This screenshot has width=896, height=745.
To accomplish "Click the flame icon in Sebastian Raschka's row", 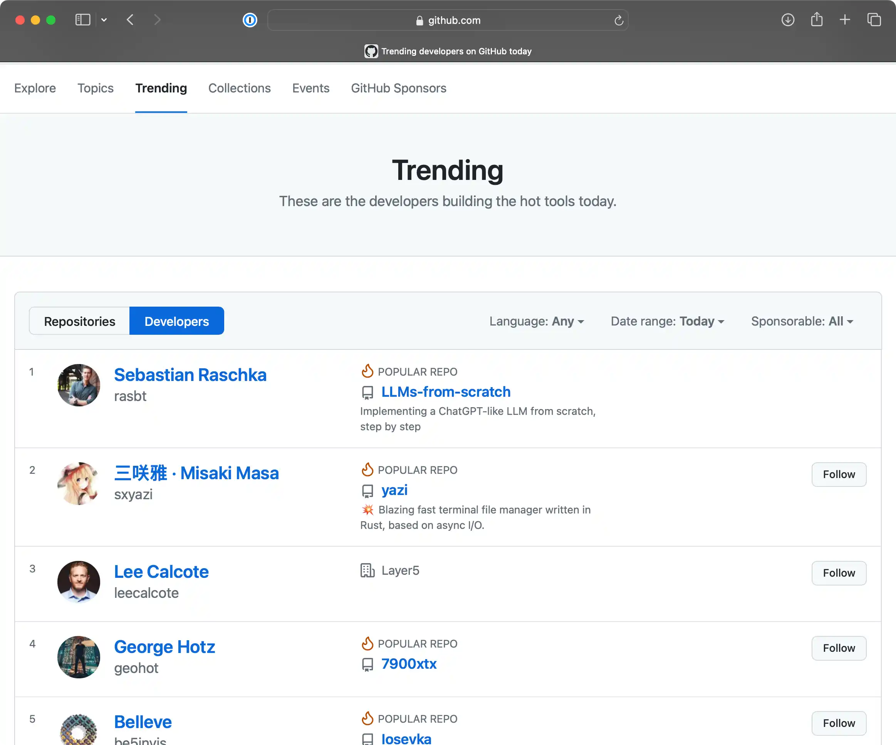I will pos(367,371).
